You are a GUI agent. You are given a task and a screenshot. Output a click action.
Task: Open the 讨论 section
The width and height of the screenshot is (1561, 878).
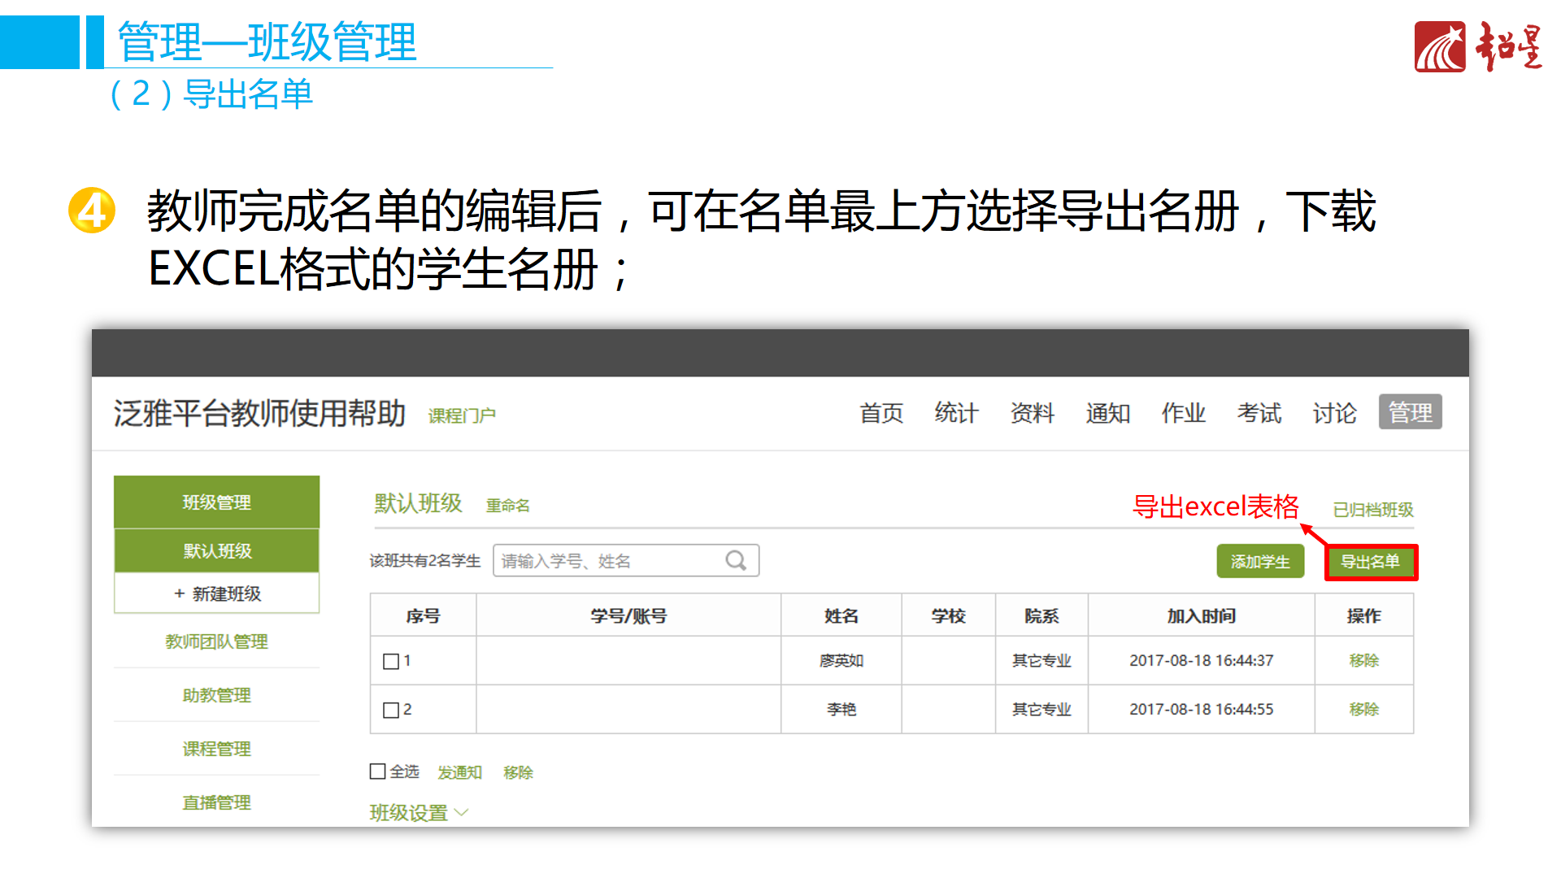coord(1333,413)
